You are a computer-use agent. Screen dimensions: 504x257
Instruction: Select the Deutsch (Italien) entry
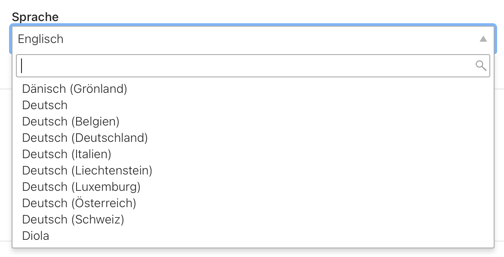[253, 154]
